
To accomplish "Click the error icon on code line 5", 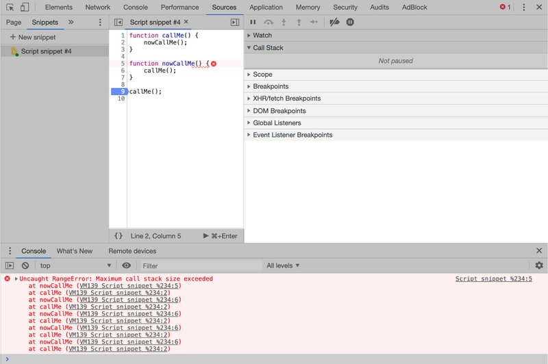I will 214,64.
